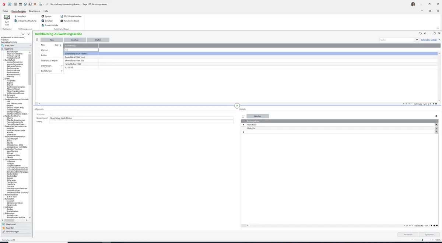Click the Speichern button
The height and width of the screenshot is (243, 442).
[x=429, y=234]
